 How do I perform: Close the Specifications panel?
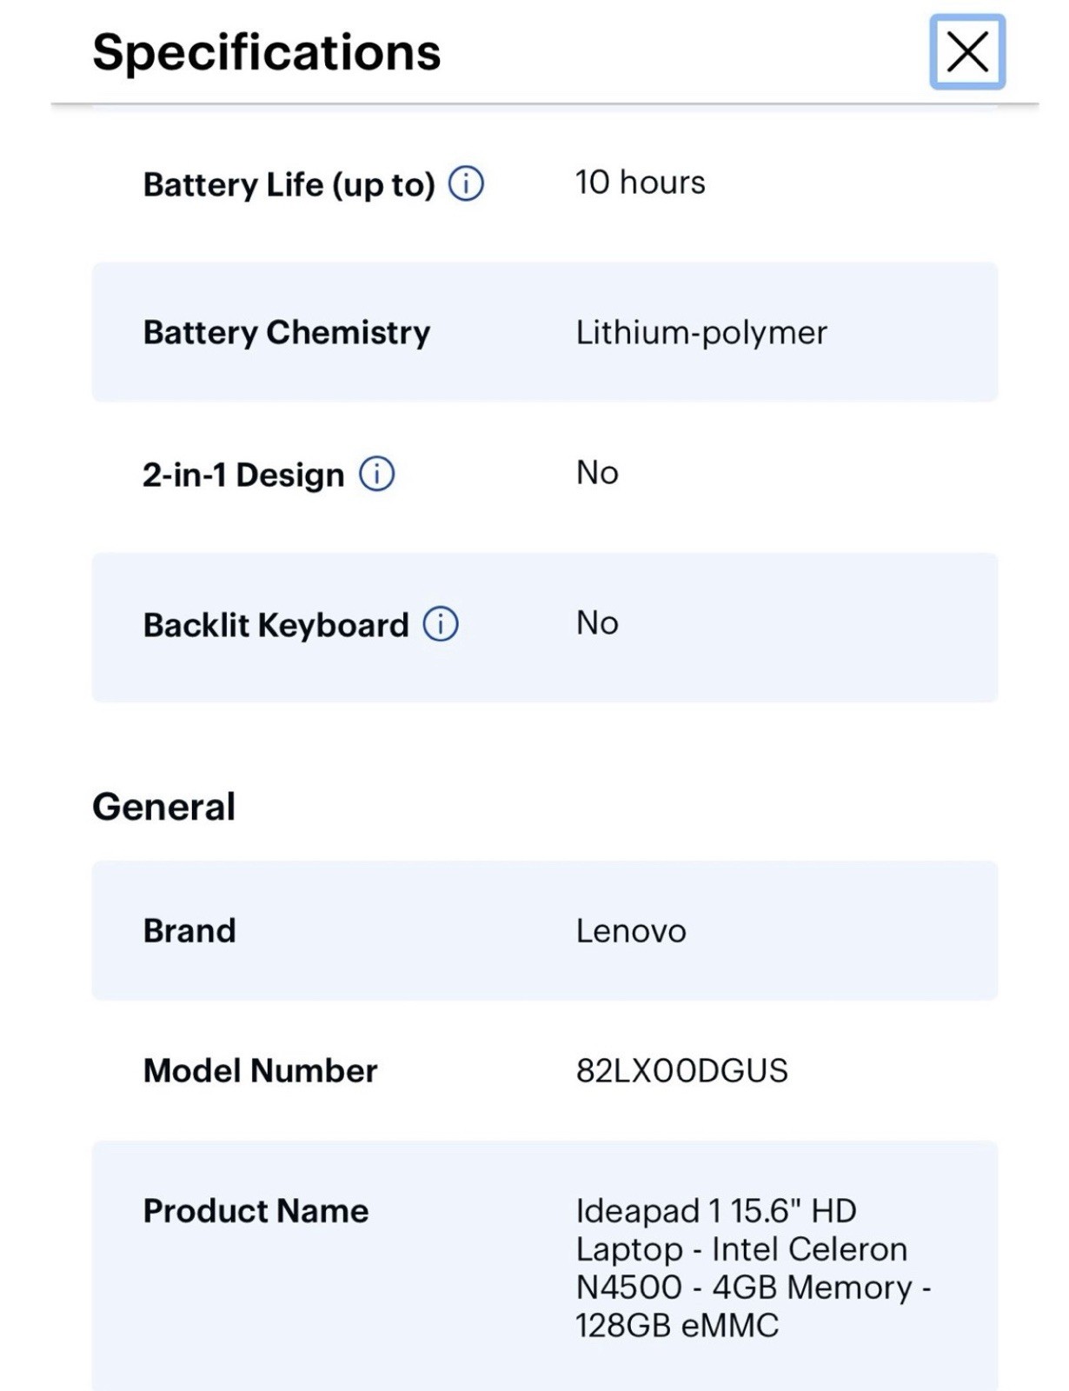(x=967, y=52)
